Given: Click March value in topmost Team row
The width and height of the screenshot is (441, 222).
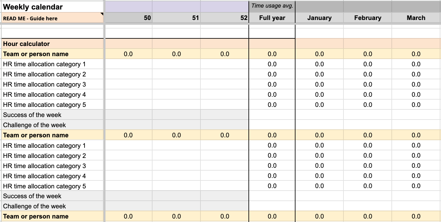Looking at the screenshot, I should (416, 54).
